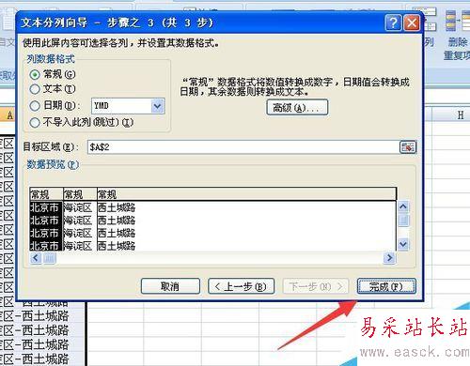The width and height of the screenshot is (470, 366).
Task: Click 西土城路 in last preview row
Action: pyautogui.click(x=117, y=246)
